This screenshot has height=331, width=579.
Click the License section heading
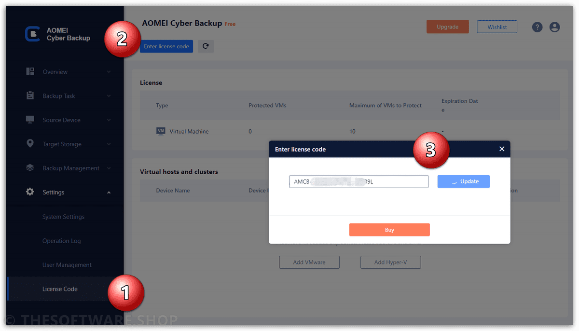[x=151, y=83]
